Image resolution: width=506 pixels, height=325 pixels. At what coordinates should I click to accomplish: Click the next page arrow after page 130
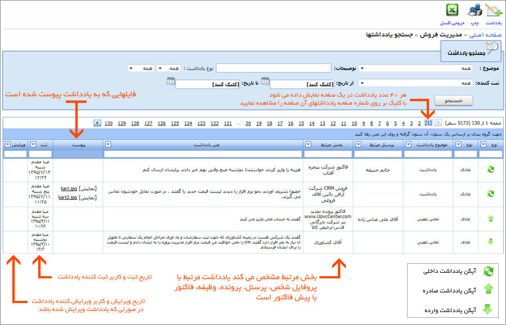[97, 123]
